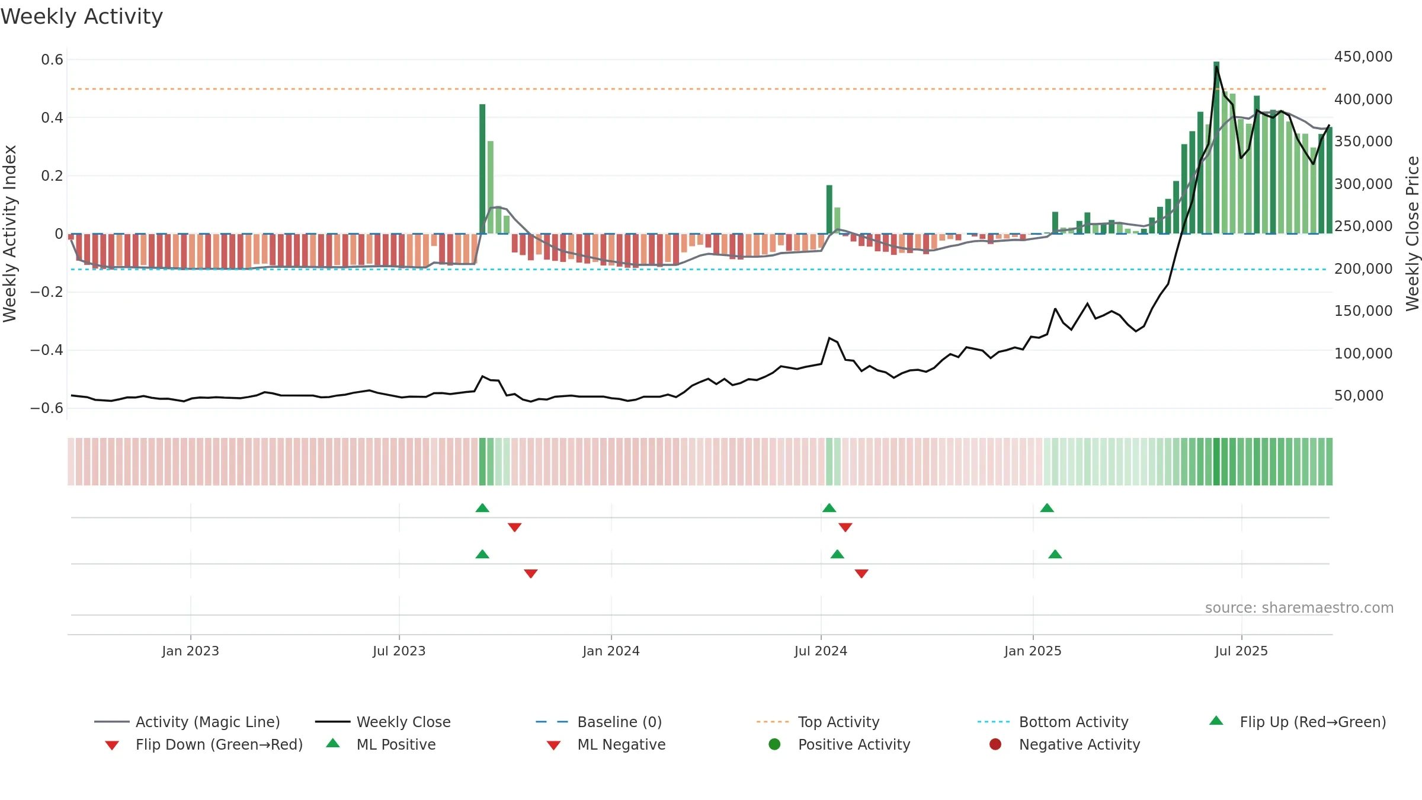Click the ML Negative red triangle in Aug 2024
This screenshot has height=800, width=1422.
861,573
